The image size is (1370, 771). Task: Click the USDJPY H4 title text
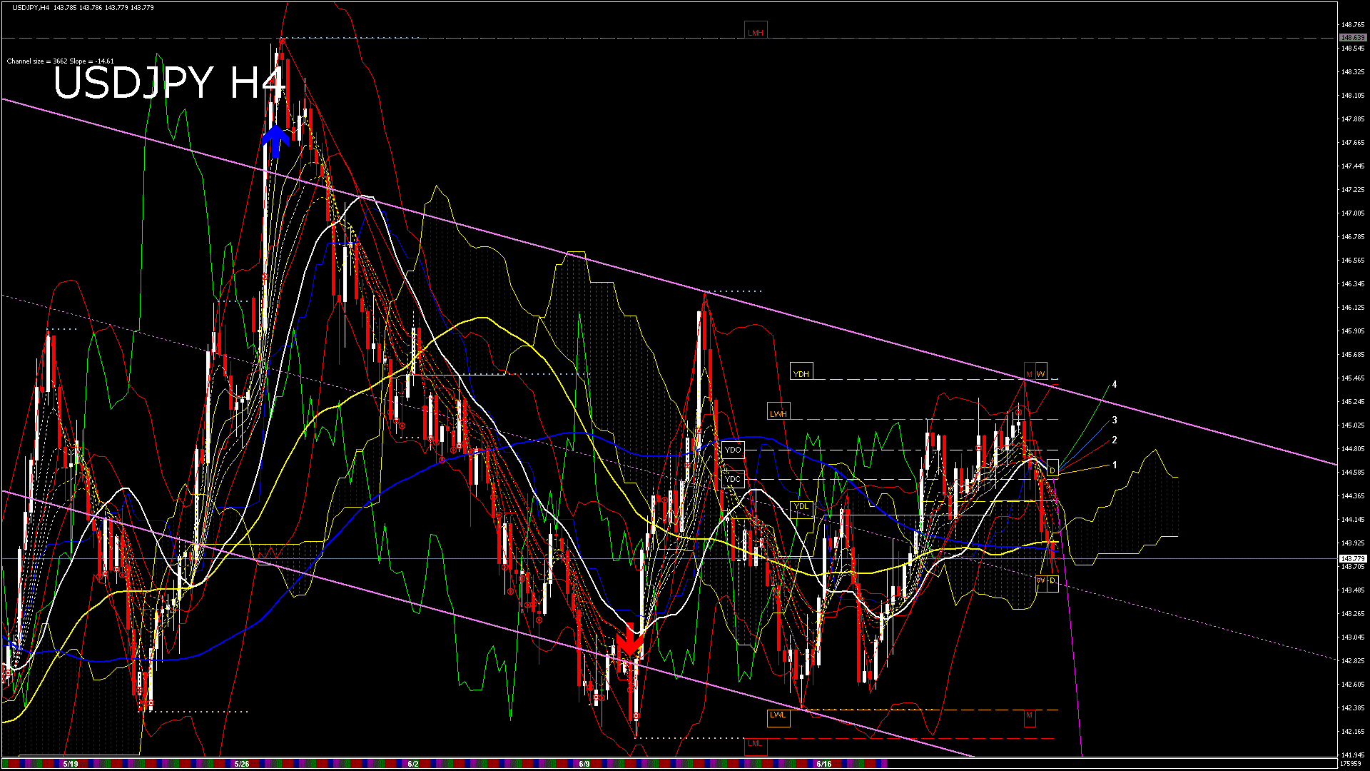tap(169, 83)
